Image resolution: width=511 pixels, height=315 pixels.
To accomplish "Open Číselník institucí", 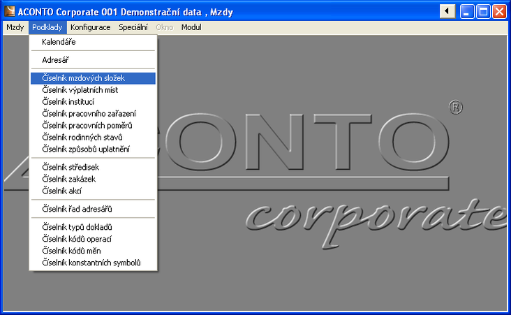I will click(93, 102).
